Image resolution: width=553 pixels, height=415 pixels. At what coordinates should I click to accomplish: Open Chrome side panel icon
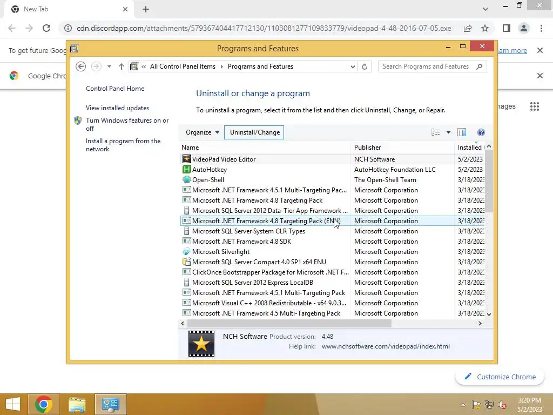tap(507, 28)
